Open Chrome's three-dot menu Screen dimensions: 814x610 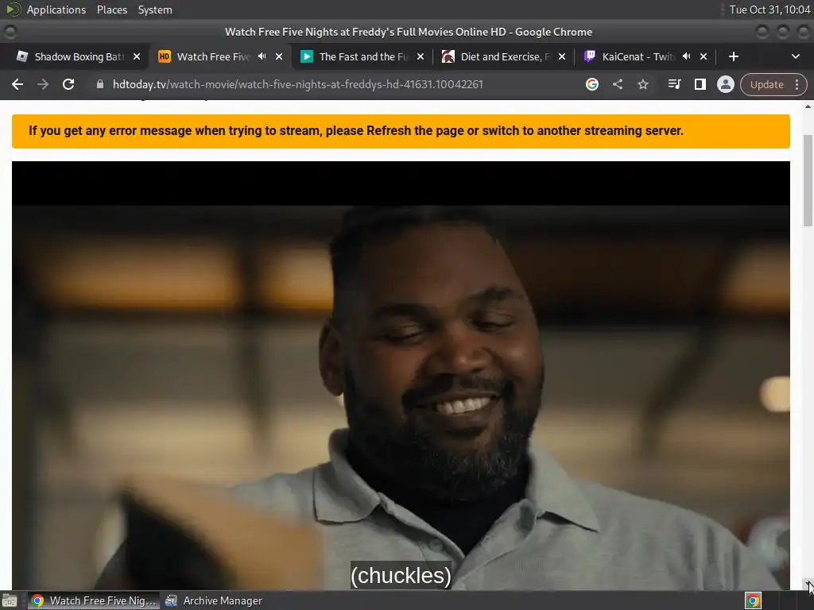(x=797, y=84)
